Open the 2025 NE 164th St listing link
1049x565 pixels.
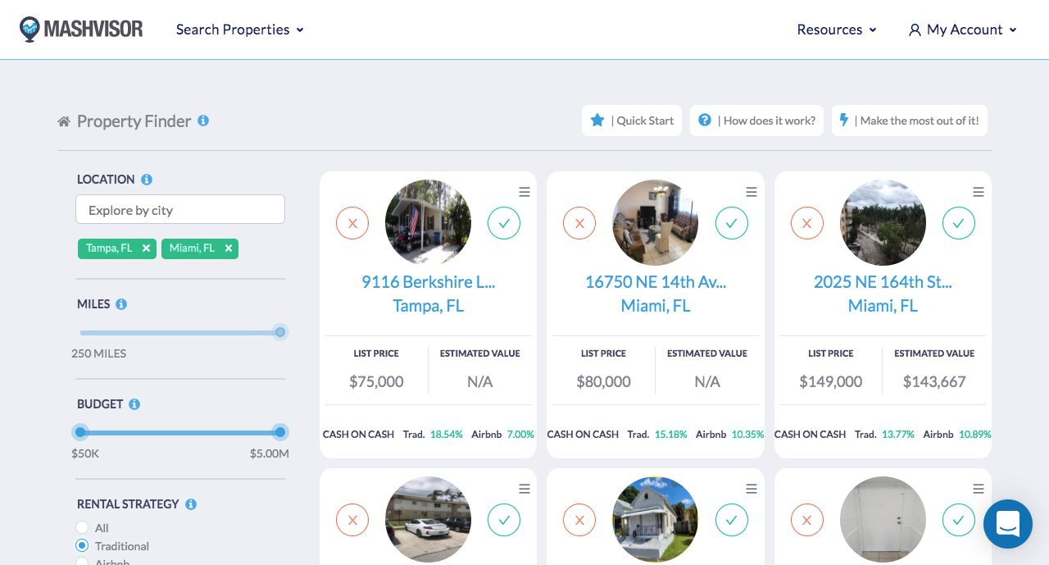[883, 281]
